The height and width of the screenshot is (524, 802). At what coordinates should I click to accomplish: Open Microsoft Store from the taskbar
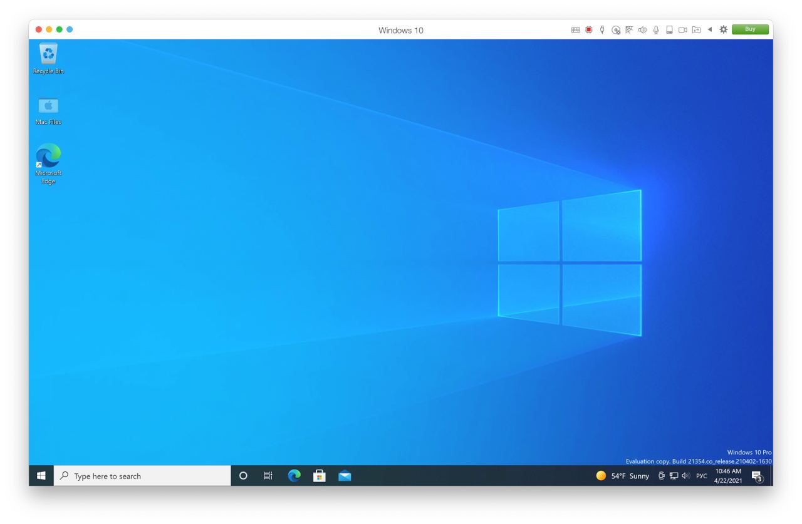320,476
